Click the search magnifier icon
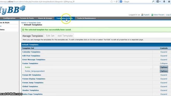171x96 pixels. pyautogui.click(x=153, y=2)
